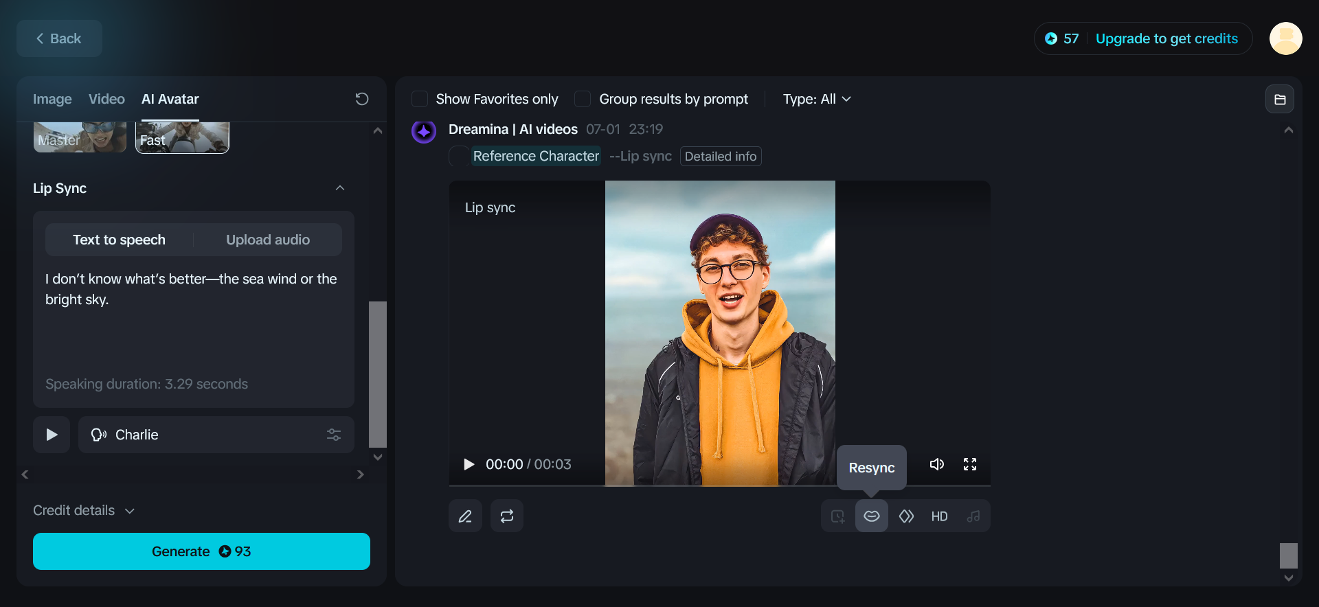Click the credits coin icon
This screenshot has width=1319, height=607.
click(1051, 38)
